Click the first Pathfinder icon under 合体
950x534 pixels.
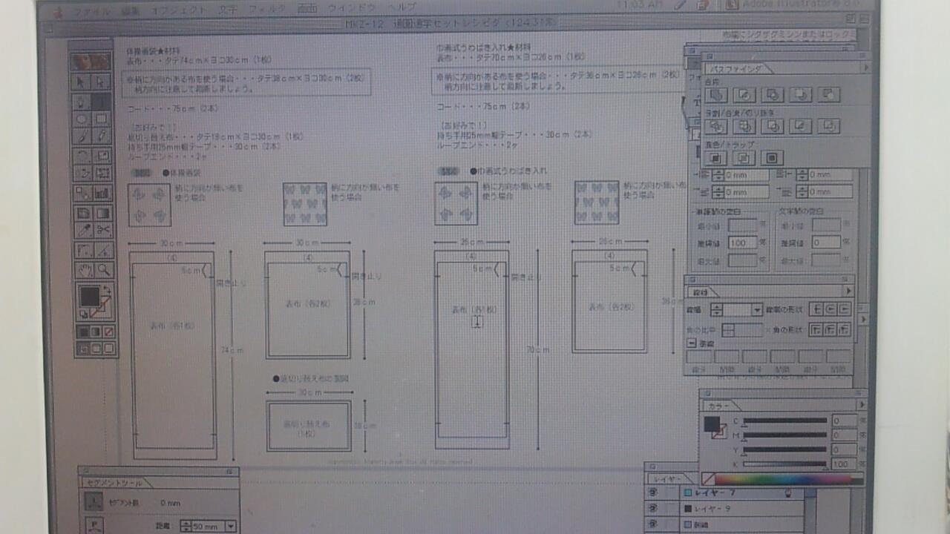(715, 95)
